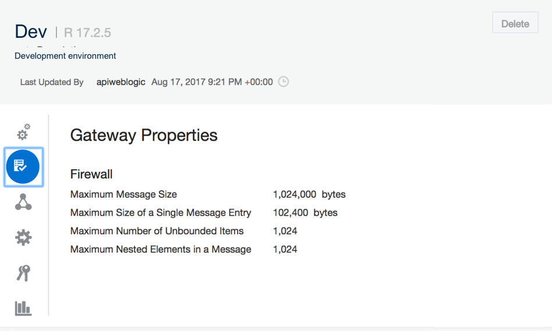Open the keys icon tab
This screenshot has height=331, width=552.
23,273
